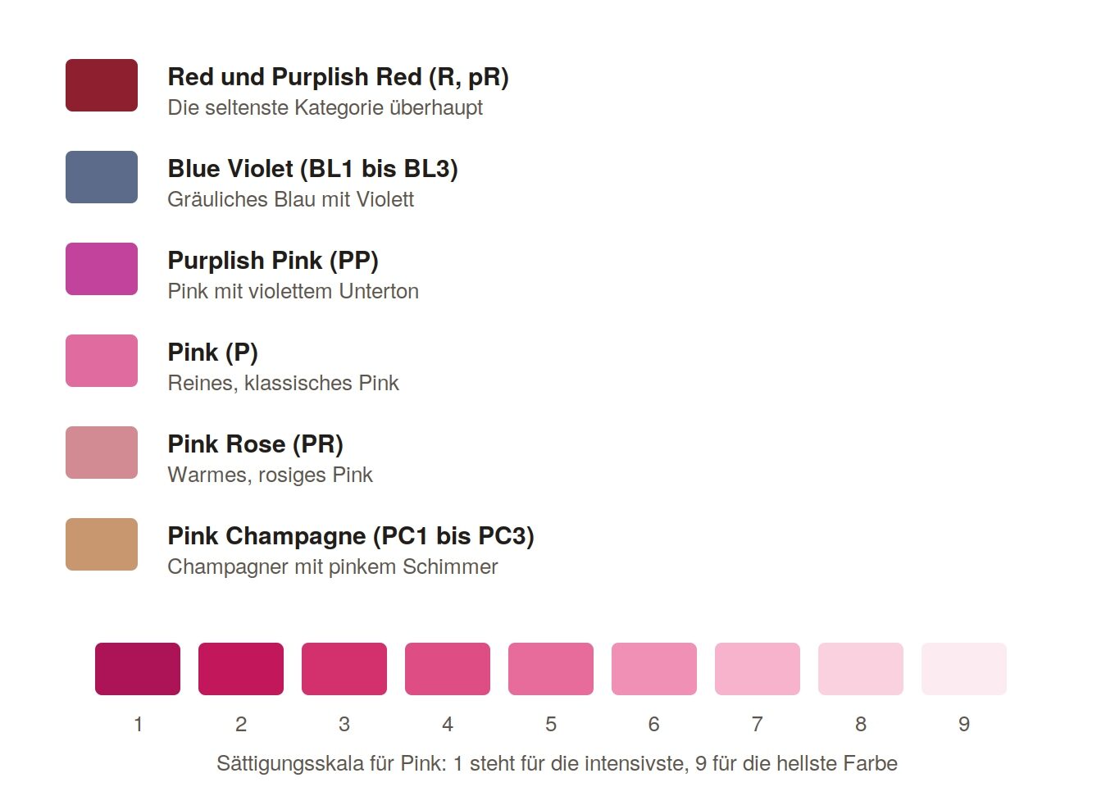Pick the saturation swatch labeled 6
The width and height of the screenshot is (1115, 787).
[654, 669]
